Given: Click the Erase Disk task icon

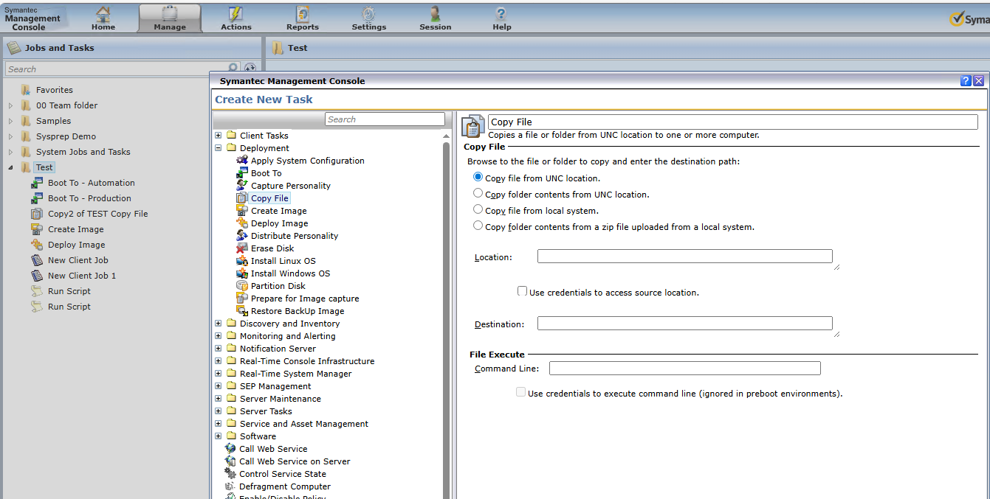Looking at the screenshot, I should [x=241, y=248].
